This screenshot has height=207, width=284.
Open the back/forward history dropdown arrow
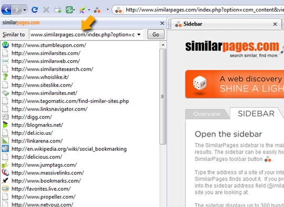[25, 9]
